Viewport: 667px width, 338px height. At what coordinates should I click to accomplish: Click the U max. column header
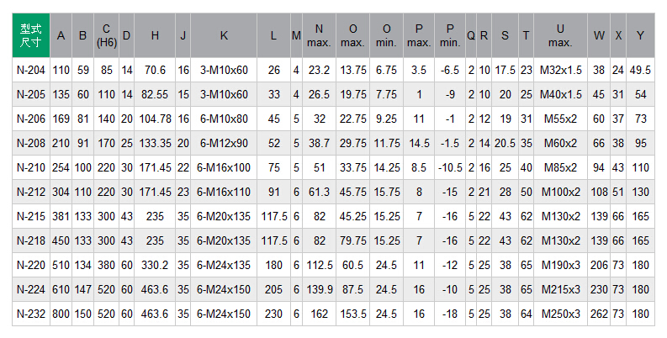click(560, 35)
